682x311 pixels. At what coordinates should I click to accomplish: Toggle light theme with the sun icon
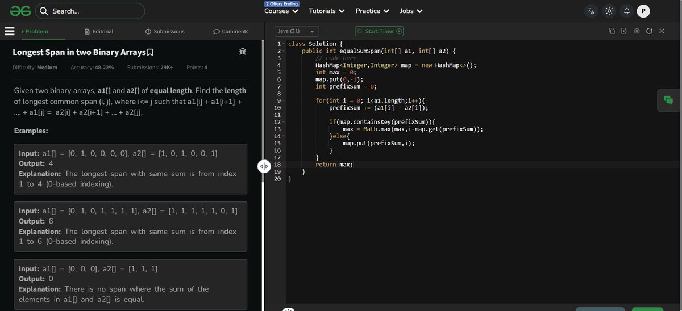coord(609,11)
